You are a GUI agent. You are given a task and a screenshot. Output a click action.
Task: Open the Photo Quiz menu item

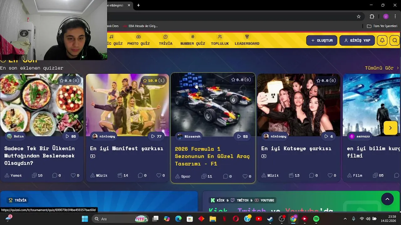tap(138, 40)
